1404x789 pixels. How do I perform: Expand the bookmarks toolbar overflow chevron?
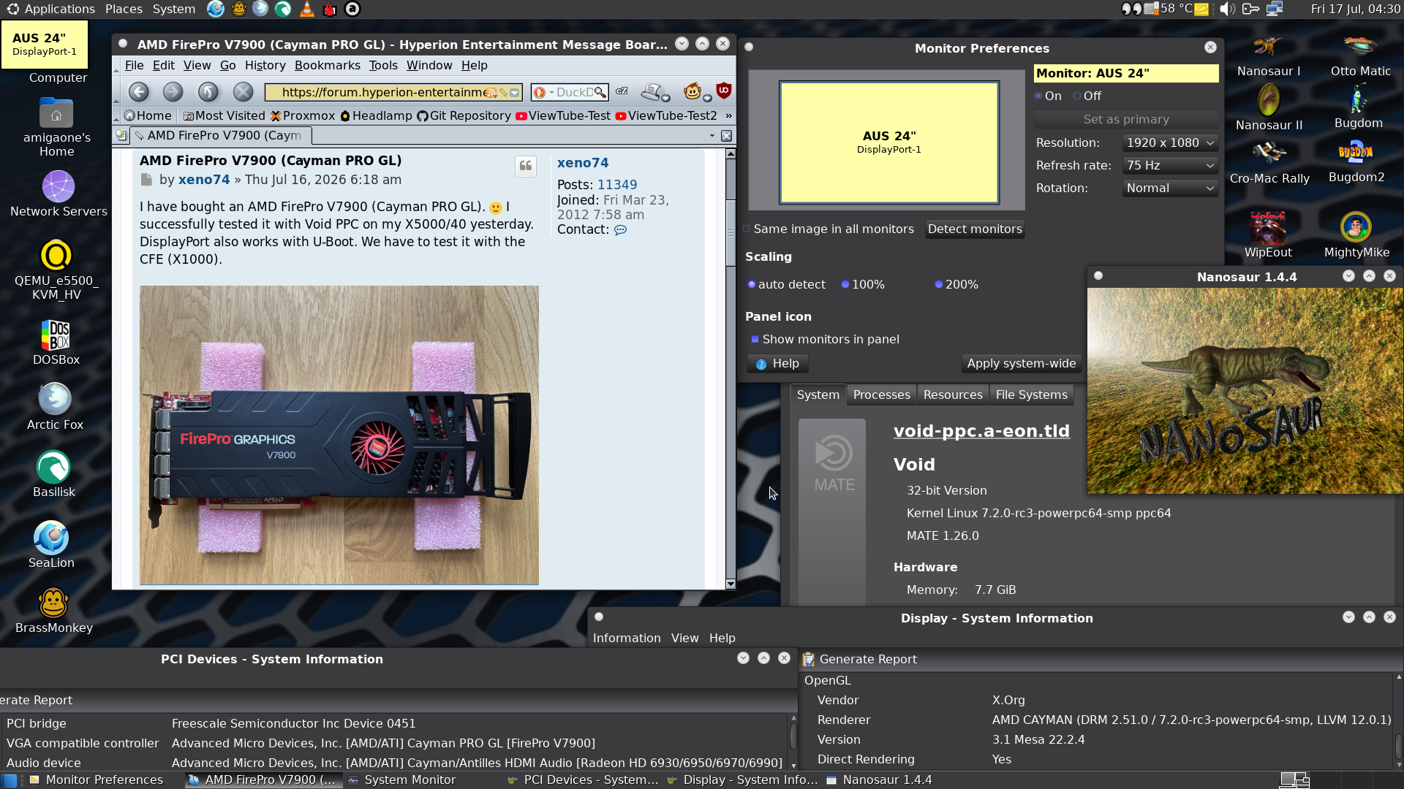728,115
